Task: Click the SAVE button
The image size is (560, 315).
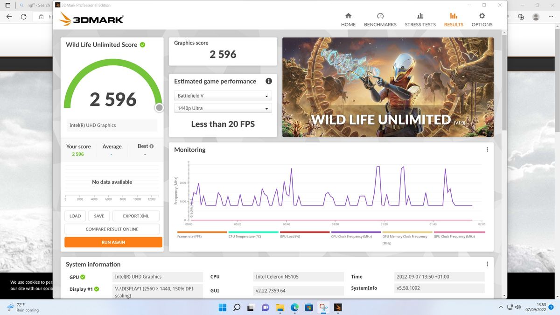Action: pyautogui.click(x=99, y=216)
